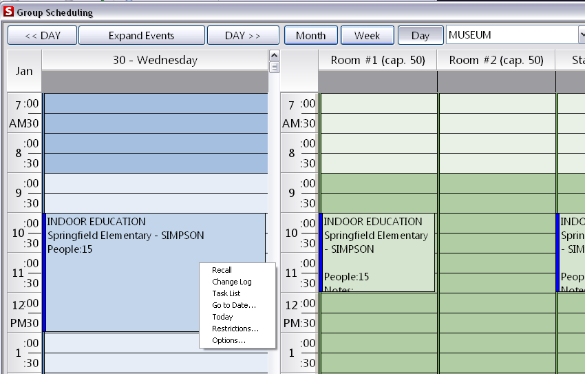Image resolution: width=585 pixels, height=374 pixels.
Task: Click the Room #2 (cap. 50) header
Action: (x=496, y=60)
